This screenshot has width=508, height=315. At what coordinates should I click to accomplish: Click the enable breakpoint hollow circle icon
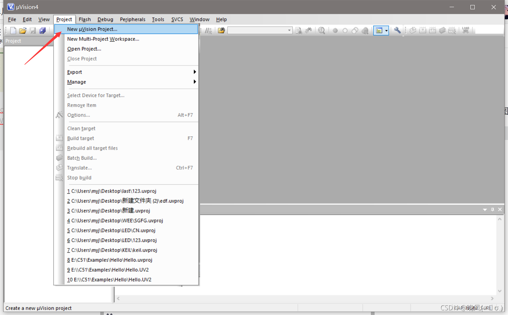pos(345,31)
